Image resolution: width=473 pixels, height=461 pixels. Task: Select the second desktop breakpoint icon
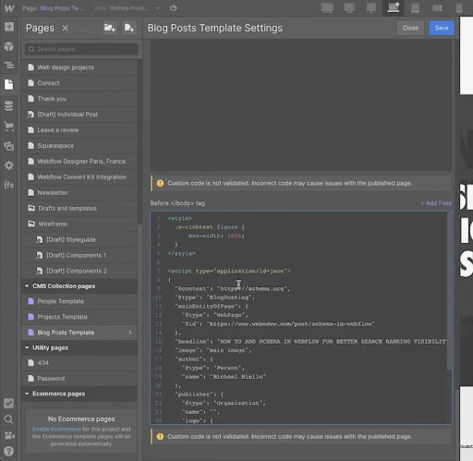(x=349, y=7)
